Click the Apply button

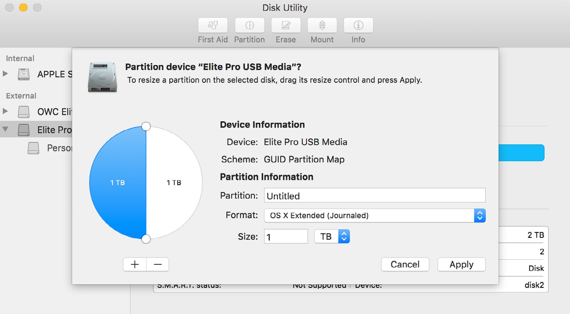point(461,264)
